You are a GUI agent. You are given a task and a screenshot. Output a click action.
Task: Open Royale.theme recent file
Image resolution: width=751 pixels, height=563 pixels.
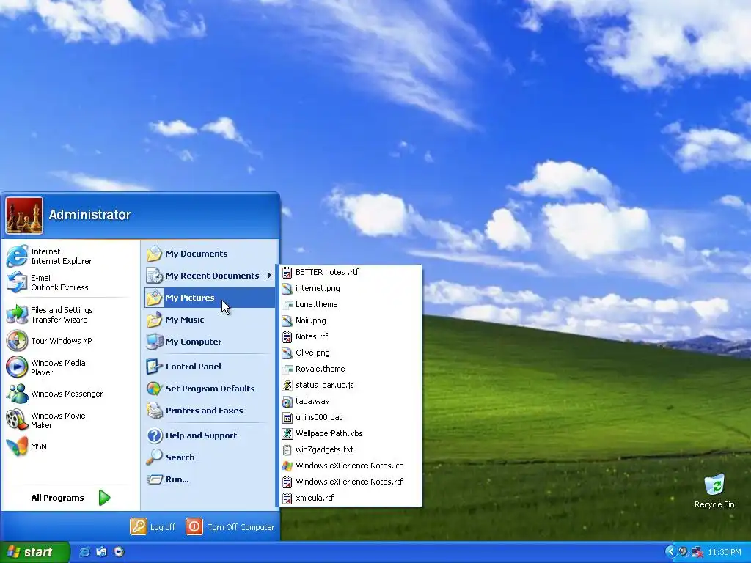tap(351, 369)
